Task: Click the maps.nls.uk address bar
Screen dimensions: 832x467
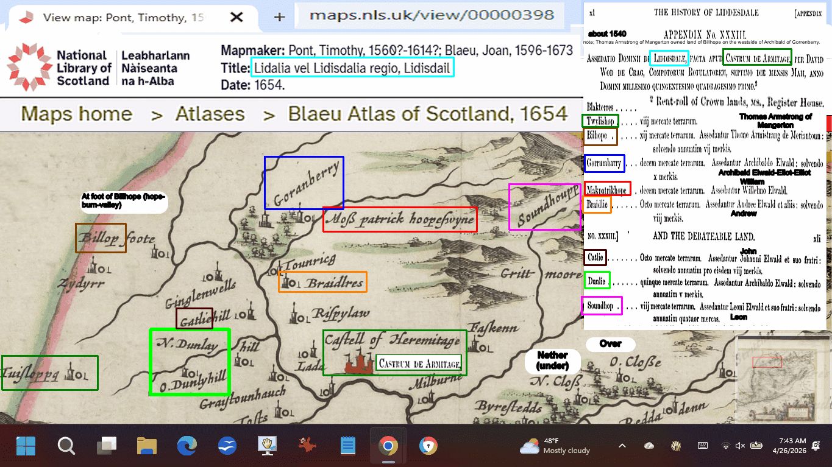Action: point(432,15)
